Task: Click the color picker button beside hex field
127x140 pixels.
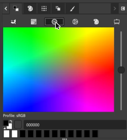Action: click(18, 124)
